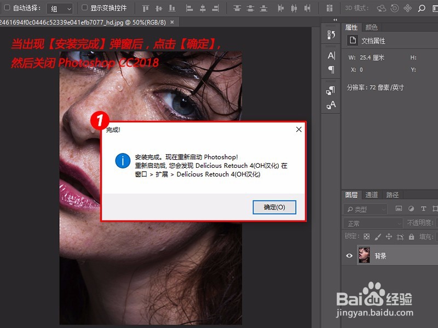The width and height of the screenshot is (438, 328).
Task: Toggle lock position move icon
Action: click(389, 237)
